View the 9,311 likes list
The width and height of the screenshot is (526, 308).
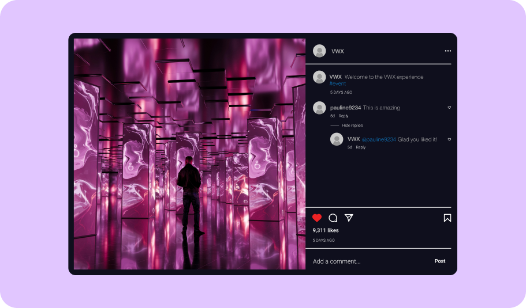click(326, 230)
